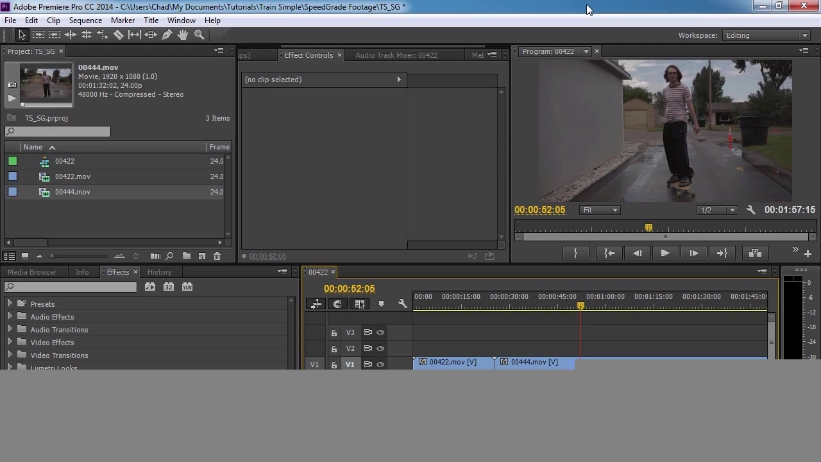Screen dimensions: 821x462
Task: Toggle lock on V3 track
Action: coord(334,332)
